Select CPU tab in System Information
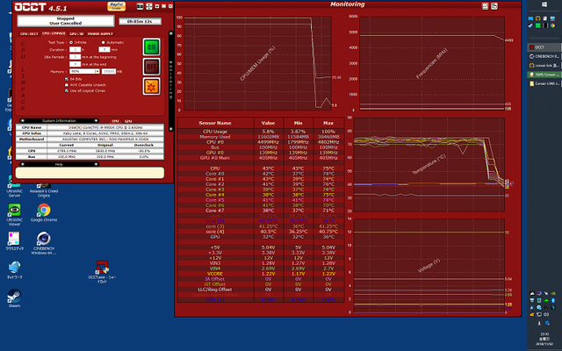 (x=115, y=121)
